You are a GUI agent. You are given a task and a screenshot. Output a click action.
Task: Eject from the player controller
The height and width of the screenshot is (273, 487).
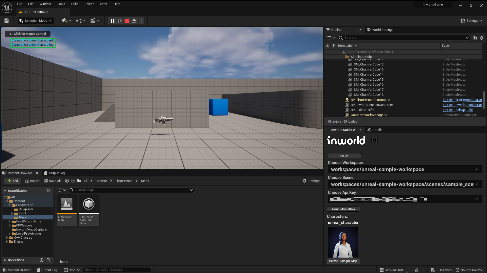tap(134, 21)
